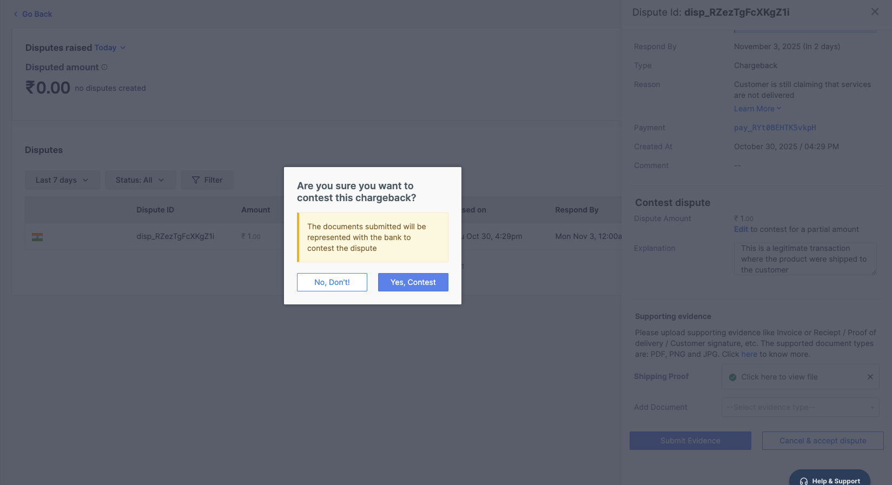Image resolution: width=892 pixels, height=485 pixels.
Task: Click the Filter funnel button
Action: click(207, 180)
